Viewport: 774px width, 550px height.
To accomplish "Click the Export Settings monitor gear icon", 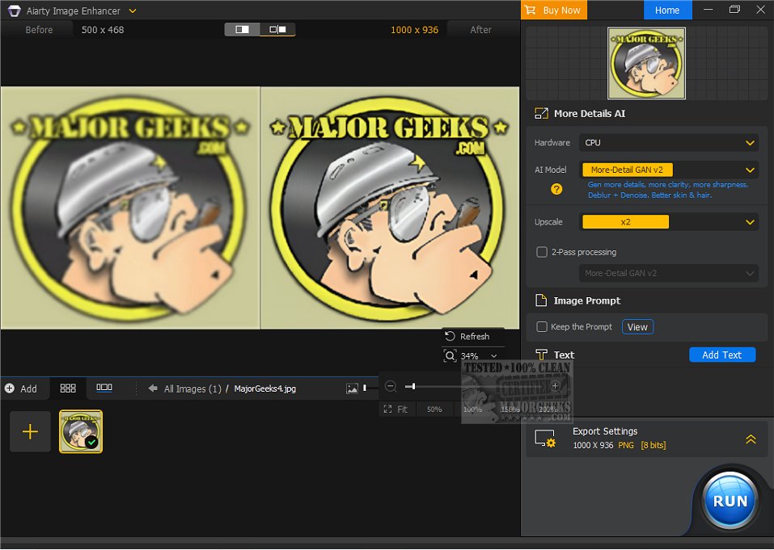I will click(x=545, y=438).
